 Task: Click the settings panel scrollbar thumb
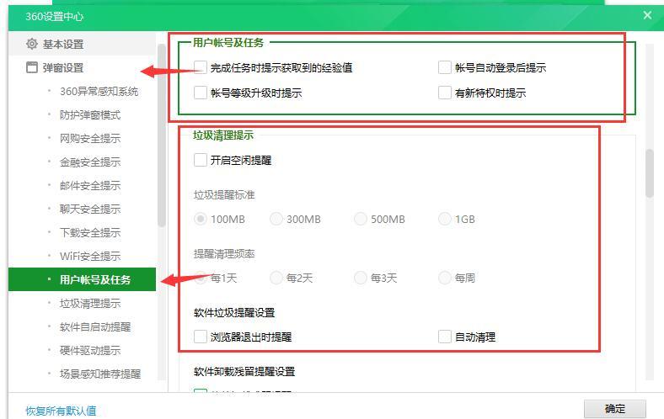[649, 173]
